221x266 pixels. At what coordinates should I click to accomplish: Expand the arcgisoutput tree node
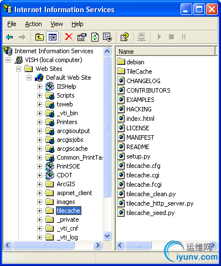39,131
